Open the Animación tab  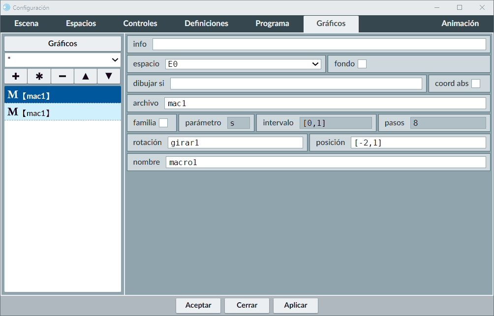(460, 24)
